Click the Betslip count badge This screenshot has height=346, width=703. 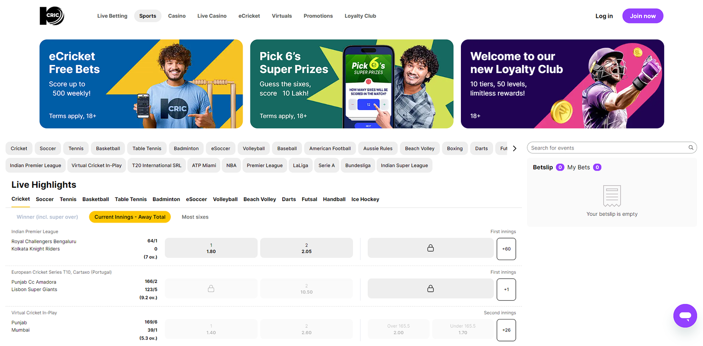click(560, 167)
